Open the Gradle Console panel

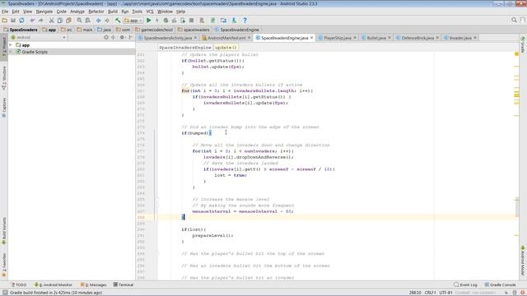click(500, 284)
